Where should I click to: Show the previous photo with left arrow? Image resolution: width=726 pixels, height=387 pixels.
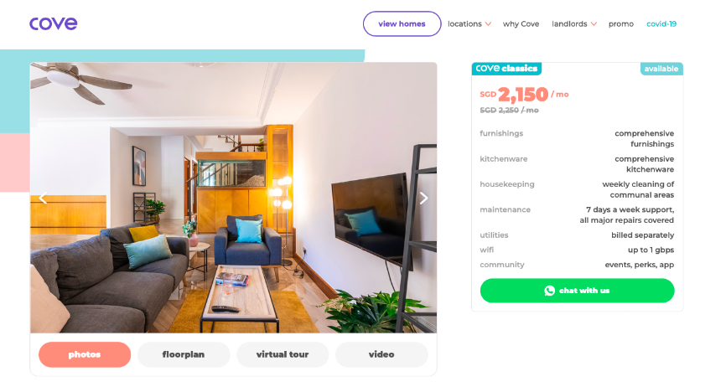[43, 199]
